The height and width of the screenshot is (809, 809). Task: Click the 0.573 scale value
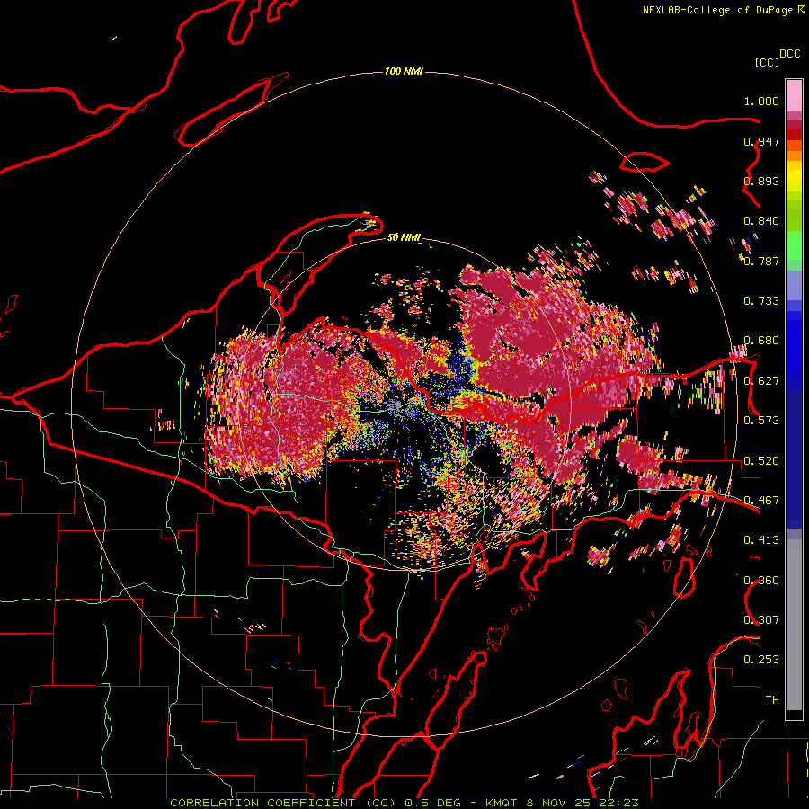[x=761, y=421]
